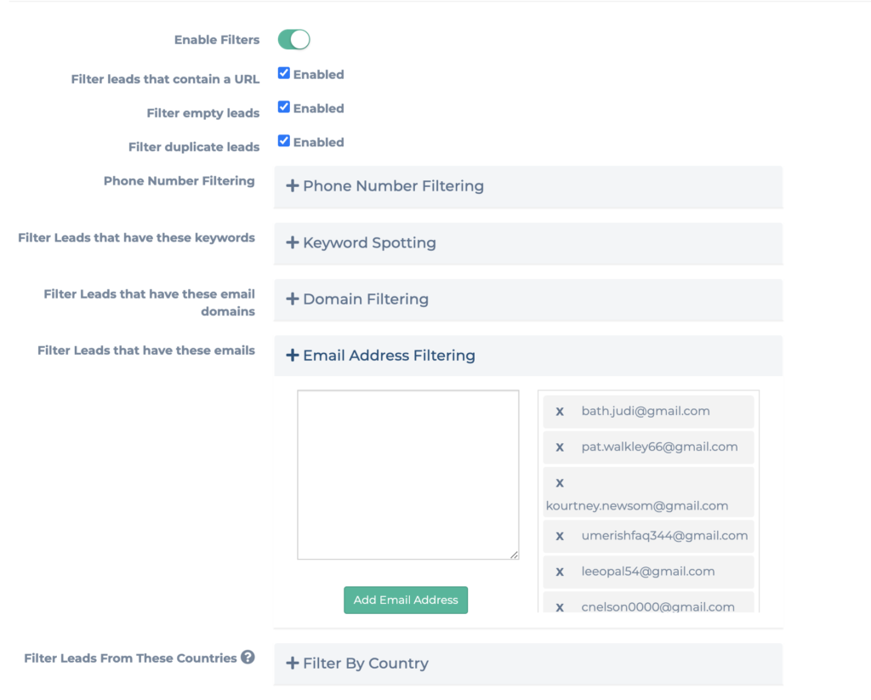
Task: Remove leeopal54@gmail.com from the filter list
Action: coord(560,572)
